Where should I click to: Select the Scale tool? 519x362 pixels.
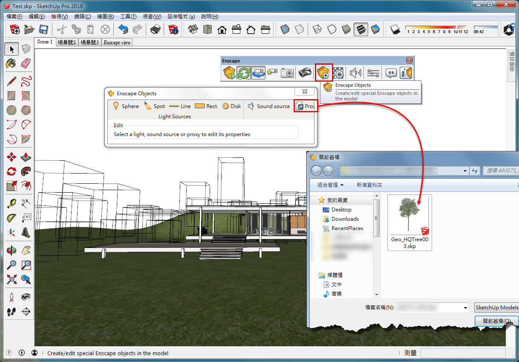pyautogui.click(x=12, y=186)
